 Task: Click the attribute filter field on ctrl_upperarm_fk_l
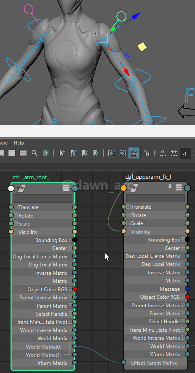(155, 198)
